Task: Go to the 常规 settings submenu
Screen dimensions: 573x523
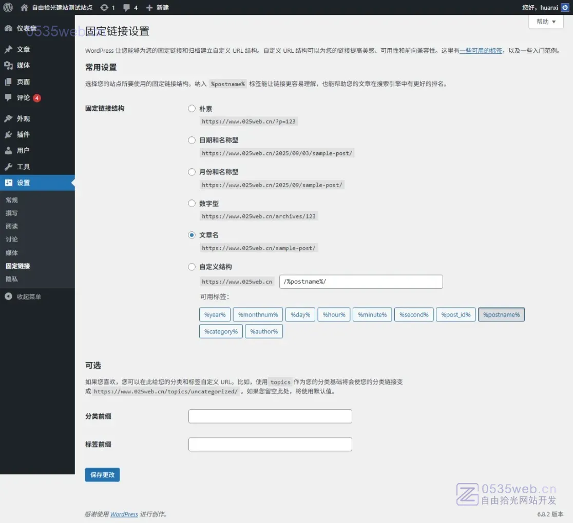Action: pos(12,200)
